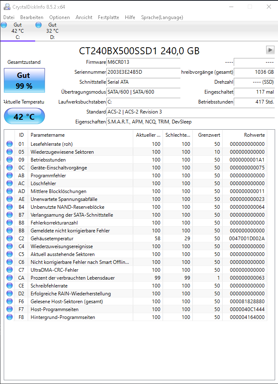Click raw value 0000000001A1
Screen dimensions: 278x384
coord(247,160)
